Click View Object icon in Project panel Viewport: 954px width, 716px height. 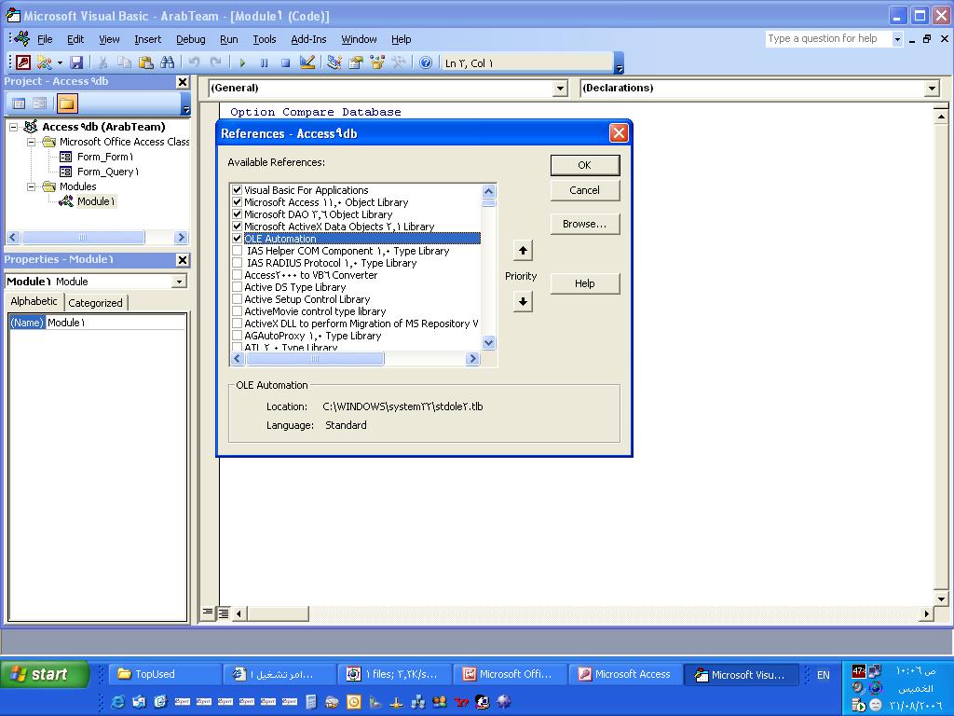click(40, 103)
